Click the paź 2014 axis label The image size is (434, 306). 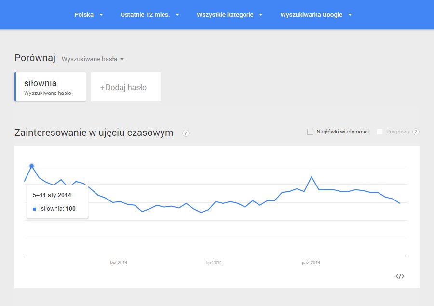tap(311, 263)
